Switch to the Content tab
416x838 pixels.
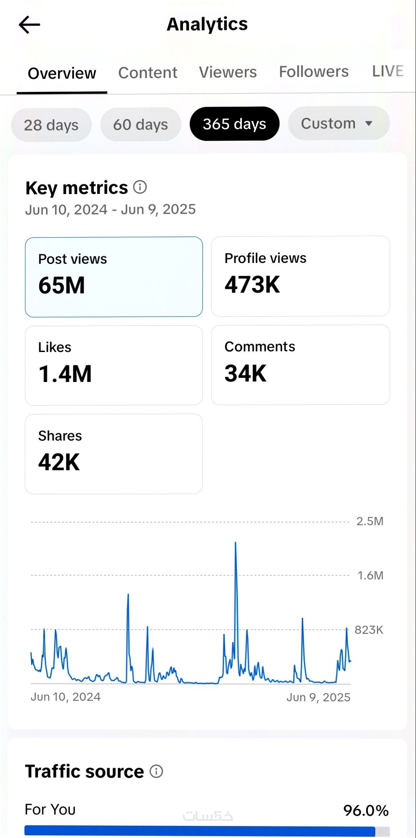pyautogui.click(x=148, y=73)
